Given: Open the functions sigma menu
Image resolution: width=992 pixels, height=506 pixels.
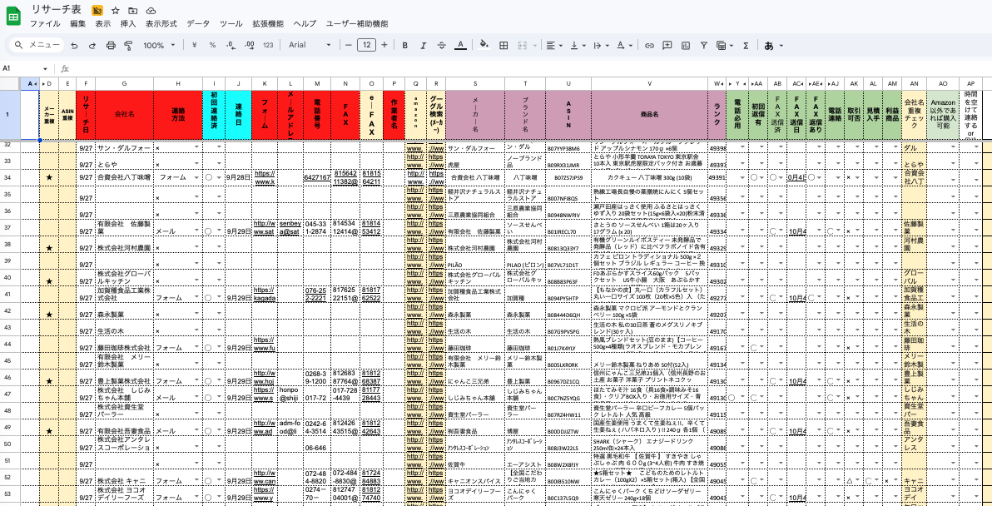Looking at the screenshot, I should pos(746,46).
